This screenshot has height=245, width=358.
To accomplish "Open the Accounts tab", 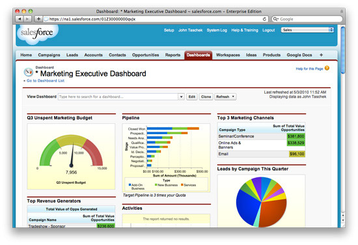I will (93, 55).
